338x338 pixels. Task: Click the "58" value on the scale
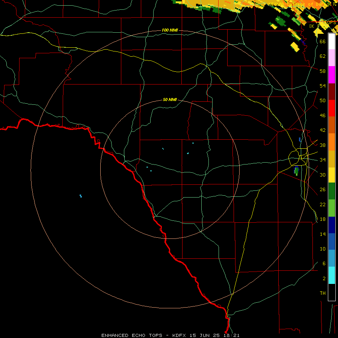point(323,71)
